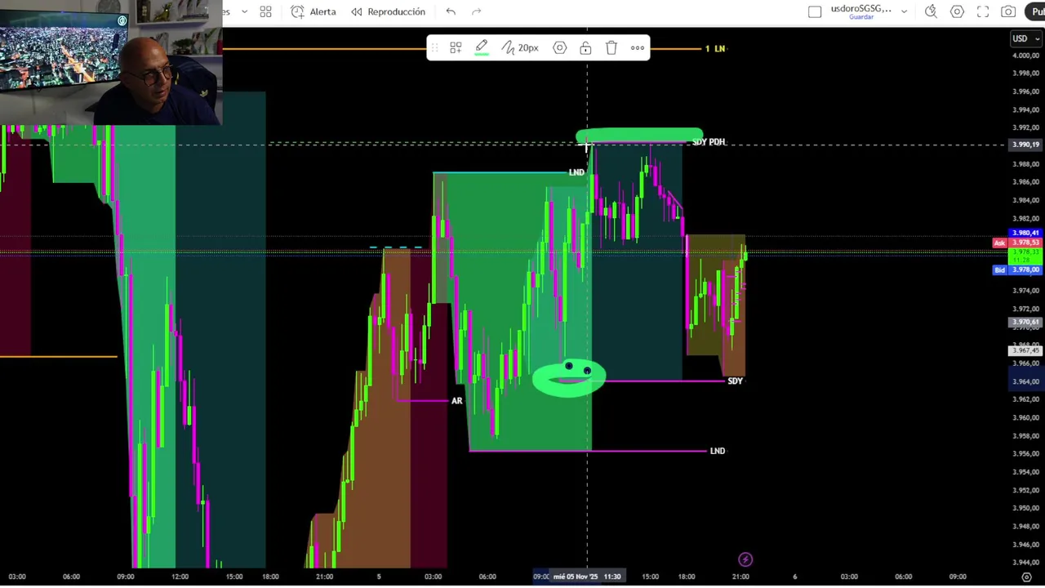The height and width of the screenshot is (588, 1045).
Task: Click the Ask price label
Action: [x=999, y=243]
